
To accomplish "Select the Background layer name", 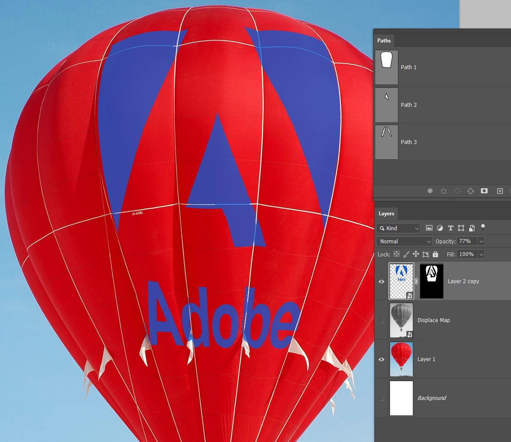I will click(432, 398).
